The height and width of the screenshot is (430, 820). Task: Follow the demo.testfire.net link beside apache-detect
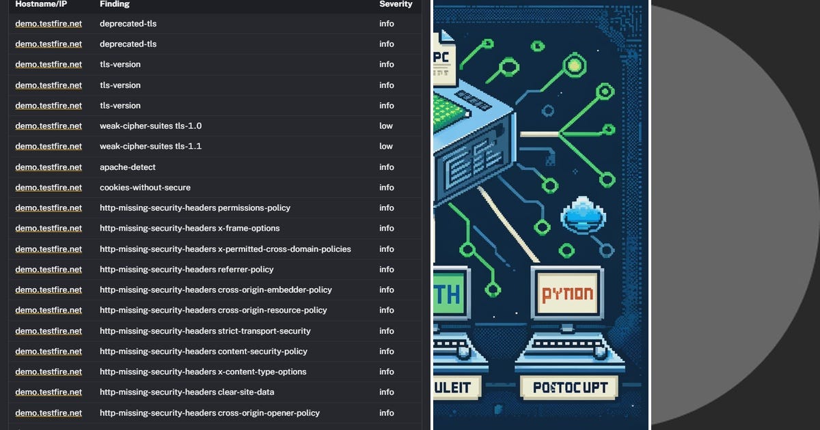pos(49,167)
